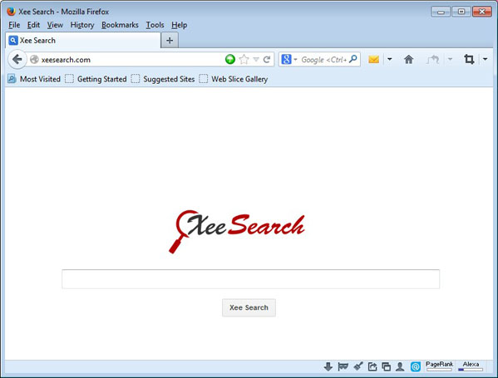This screenshot has height=378, width=498.
Task: Expand the dropdown next to undo arrow icon
Action: point(450,59)
